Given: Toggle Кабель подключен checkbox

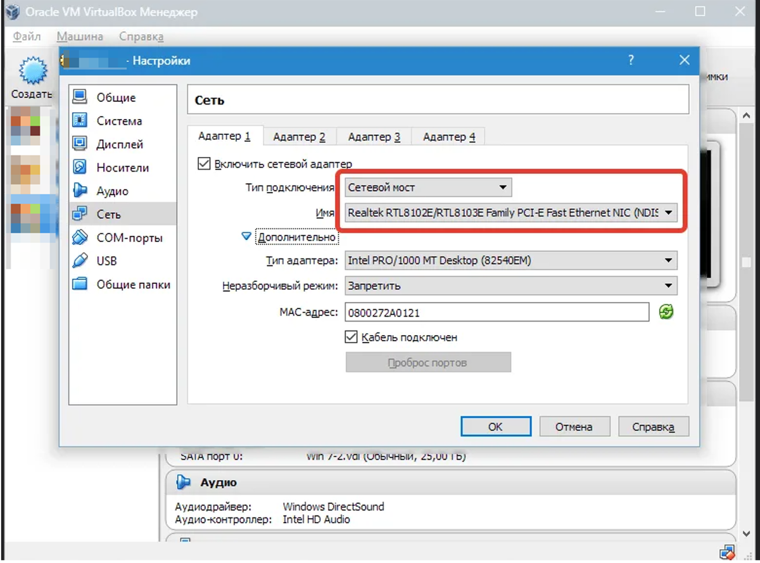Looking at the screenshot, I should pyautogui.click(x=351, y=337).
